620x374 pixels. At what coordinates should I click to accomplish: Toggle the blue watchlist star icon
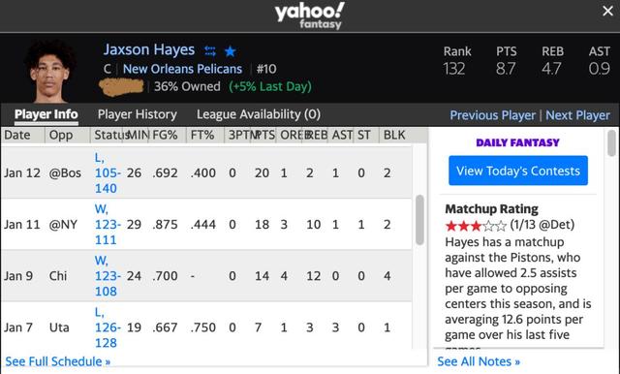pos(231,51)
